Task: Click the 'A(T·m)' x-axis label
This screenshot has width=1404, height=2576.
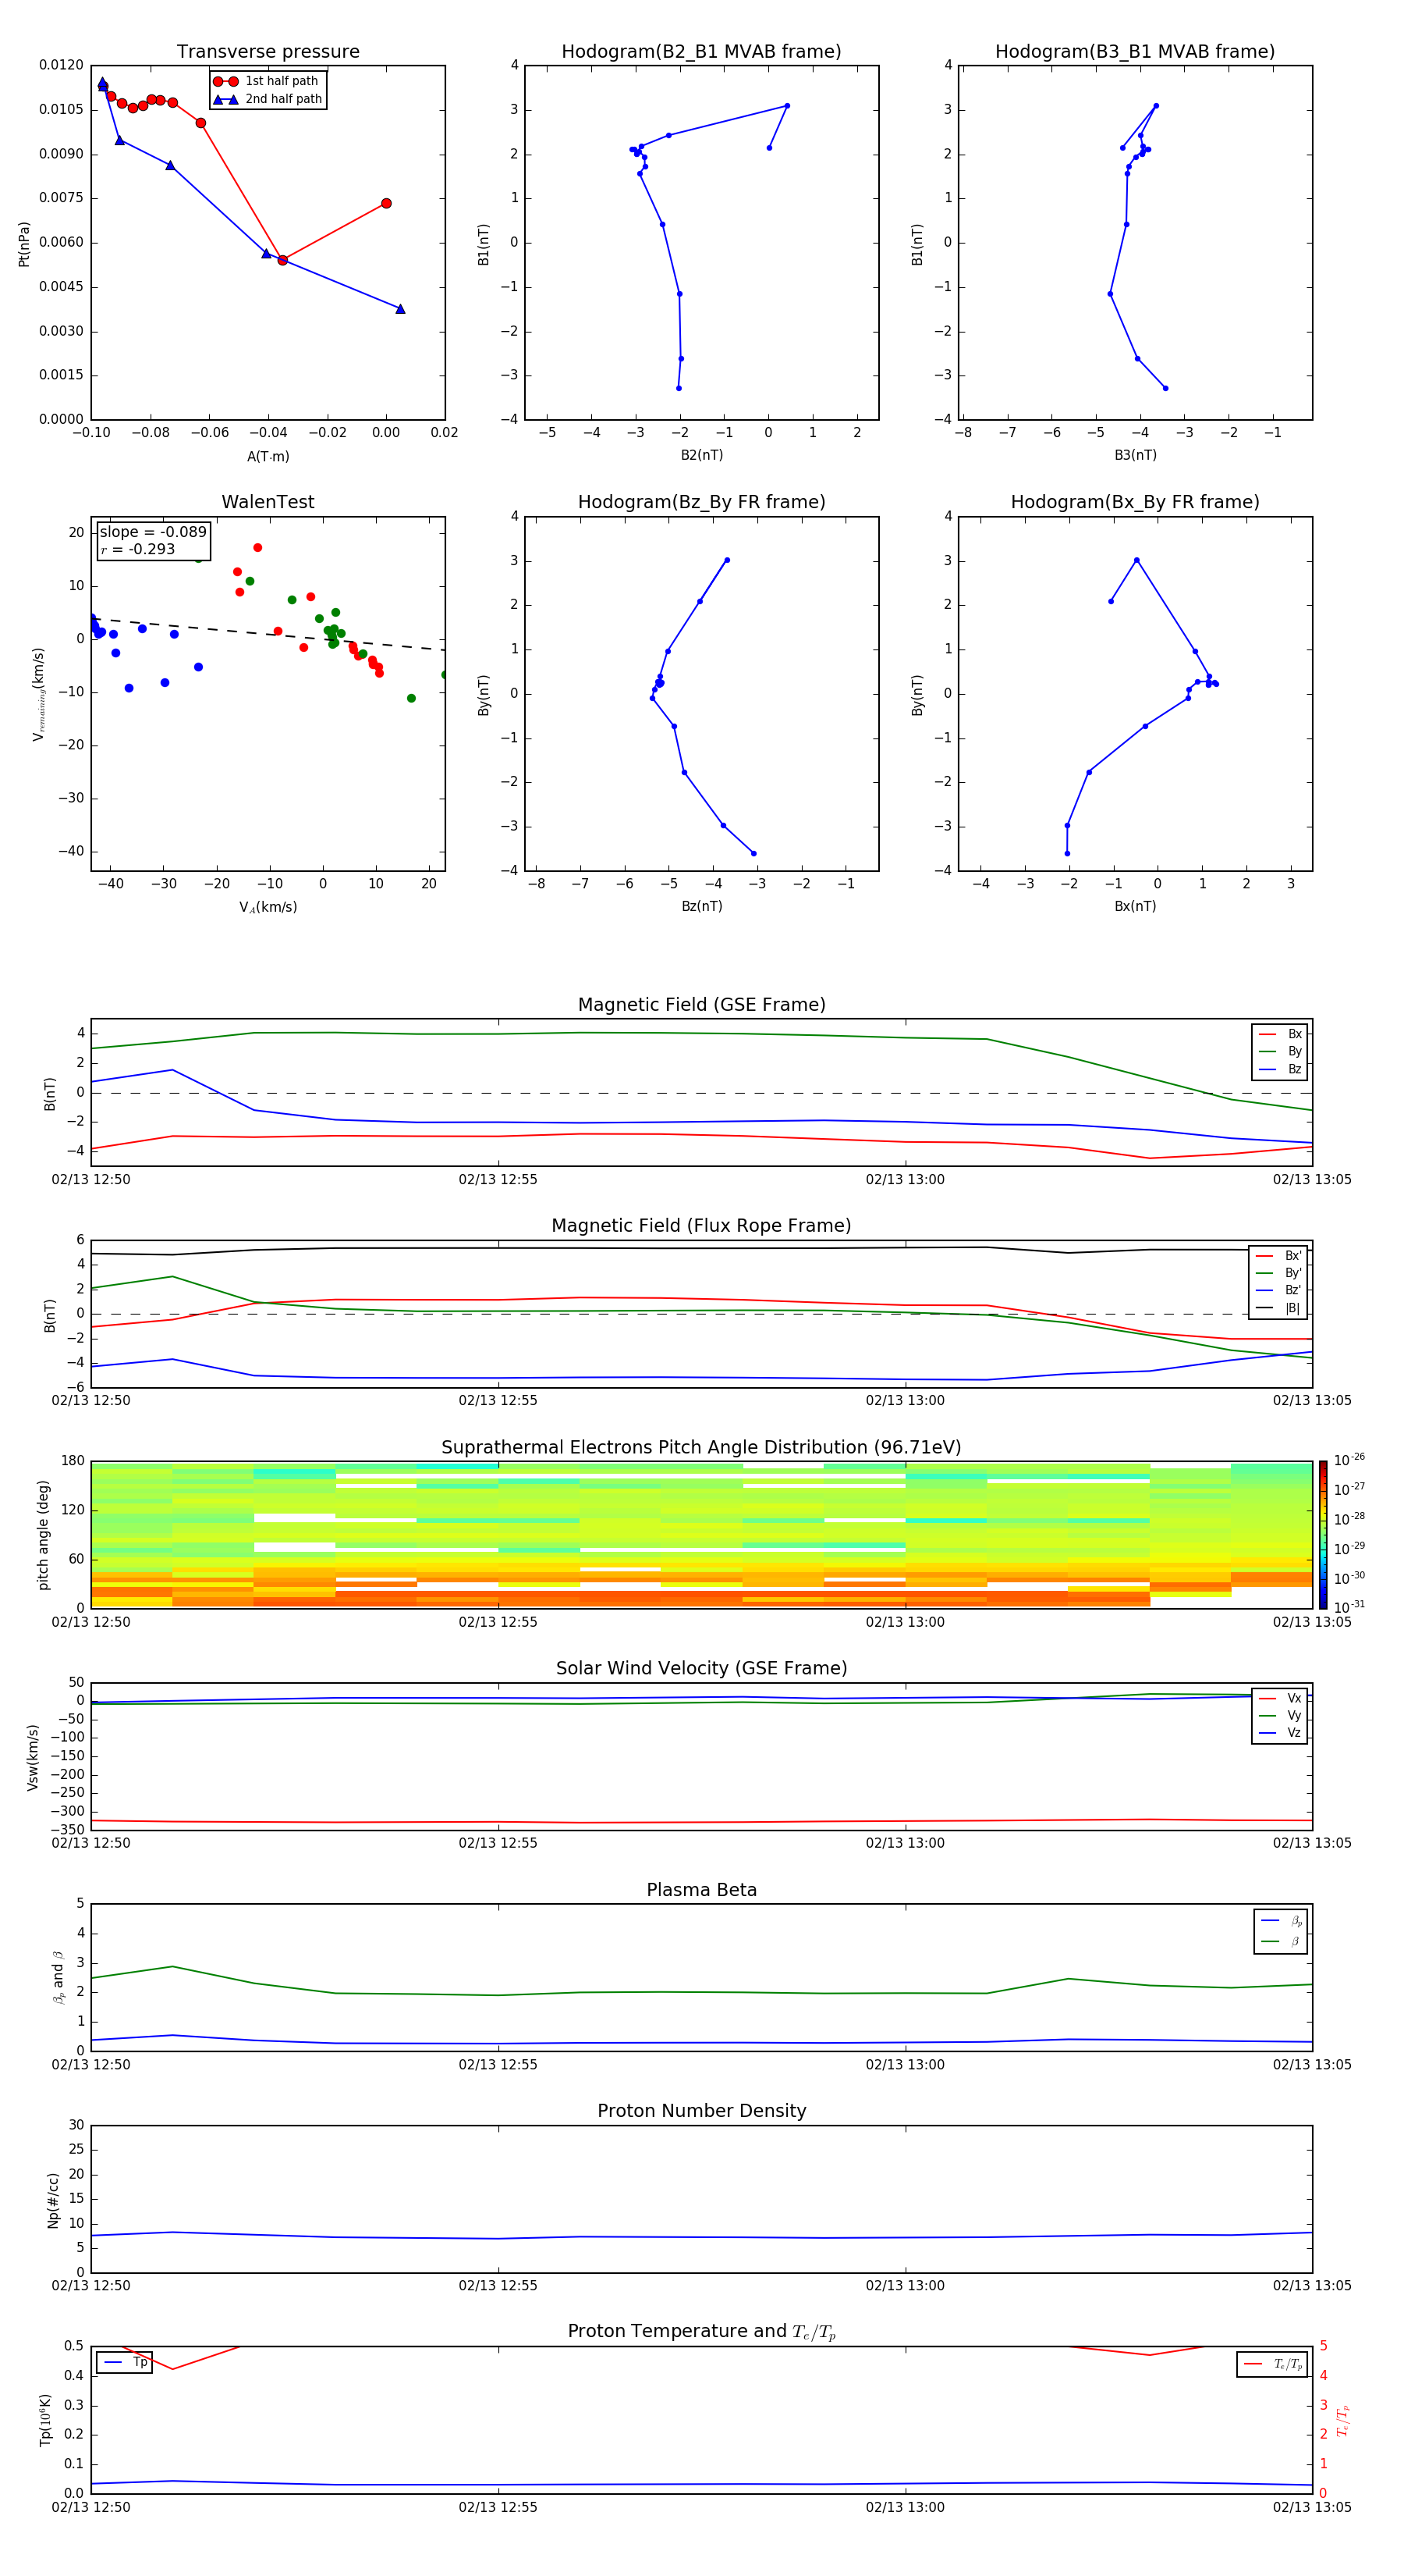Action: tap(268, 456)
